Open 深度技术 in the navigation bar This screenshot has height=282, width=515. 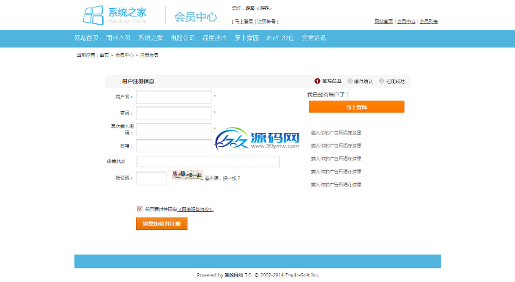pyautogui.click(x=214, y=38)
